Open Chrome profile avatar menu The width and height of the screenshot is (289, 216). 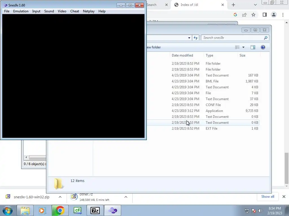pyautogui.click(x=274, y=15)
